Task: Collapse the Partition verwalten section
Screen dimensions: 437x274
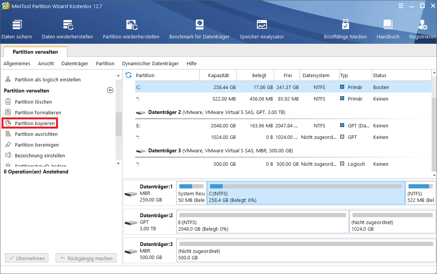Action: point(110,90)
